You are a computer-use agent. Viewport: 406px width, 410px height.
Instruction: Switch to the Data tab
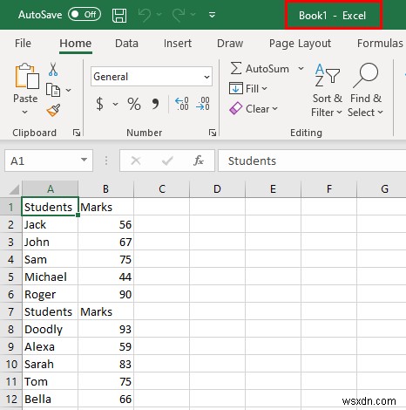[126, 44]
